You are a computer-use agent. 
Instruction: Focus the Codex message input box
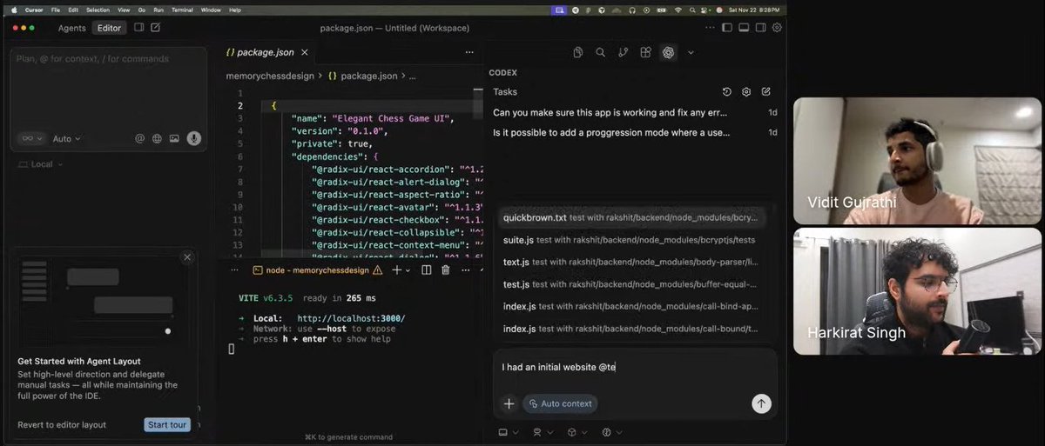coord(635,368)
